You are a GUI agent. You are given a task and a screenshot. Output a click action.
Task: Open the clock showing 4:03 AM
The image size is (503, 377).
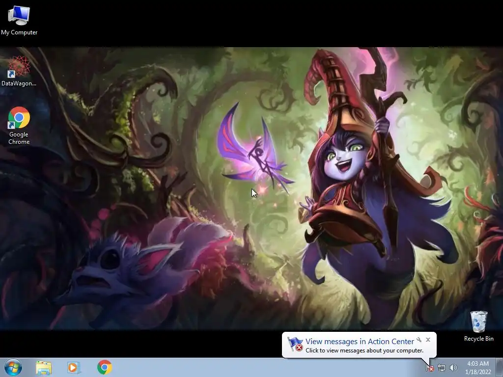point(478,368)
